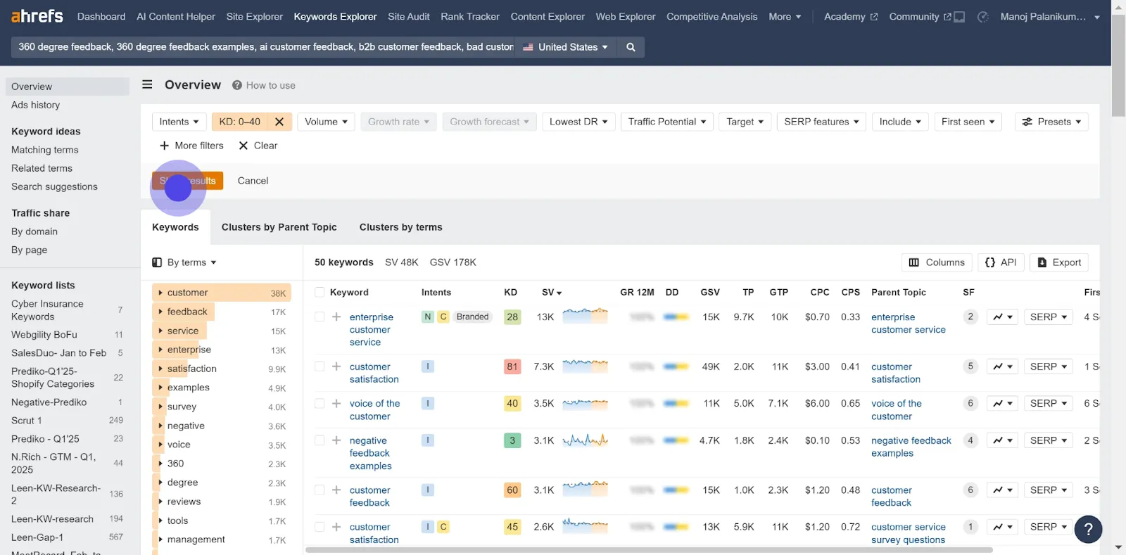1126x555 pixels.
Task: Add negative feedback examples keyword plus
Action: point(336,440)
